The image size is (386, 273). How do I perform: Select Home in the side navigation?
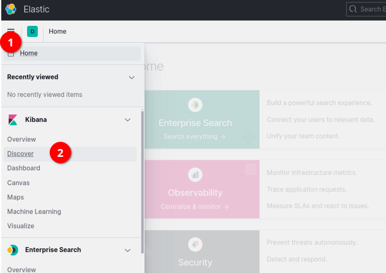29,53
